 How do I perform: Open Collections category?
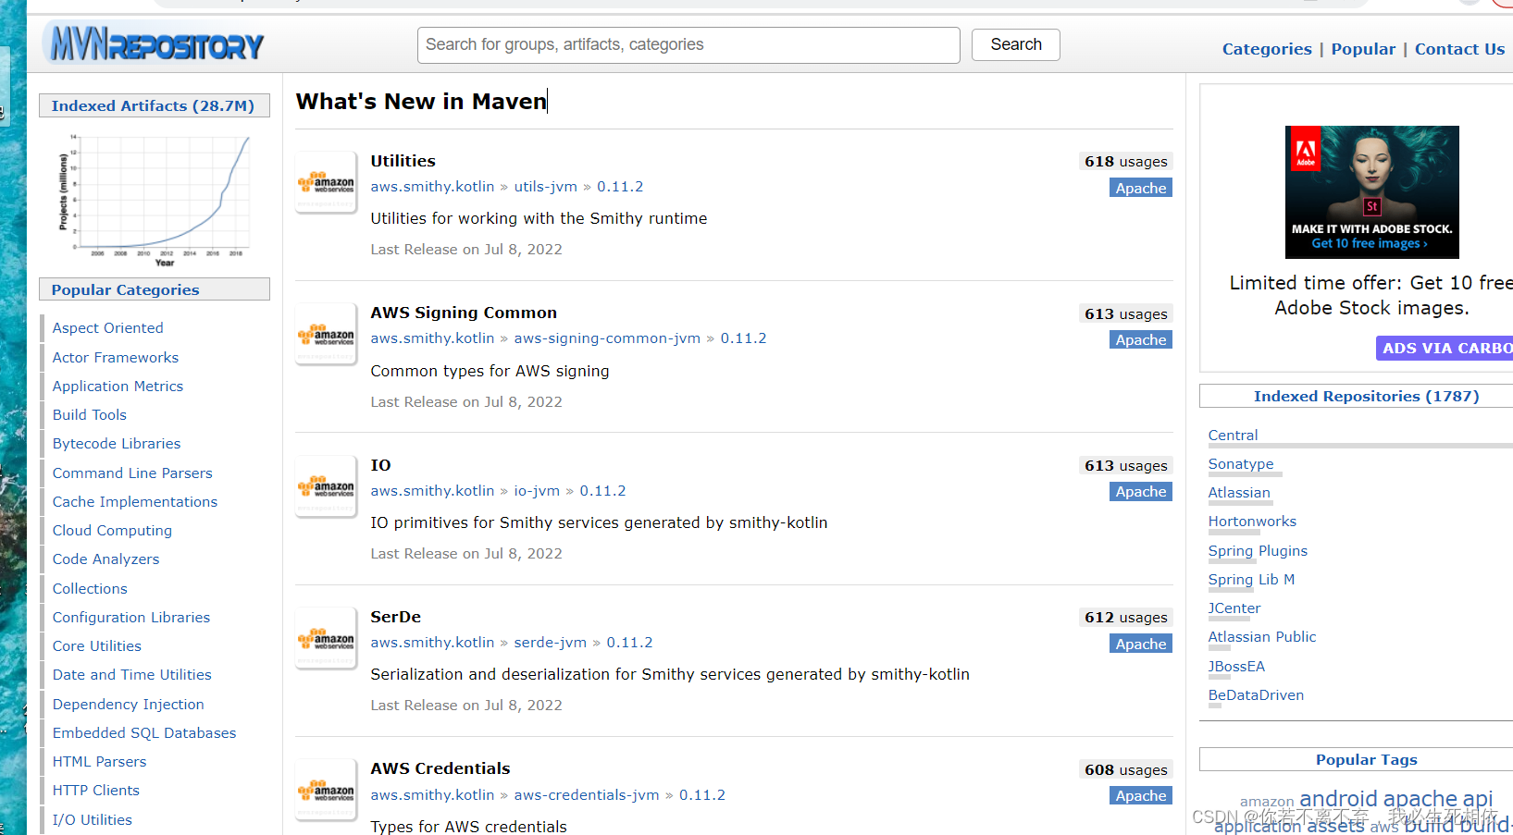click(90, 588)
